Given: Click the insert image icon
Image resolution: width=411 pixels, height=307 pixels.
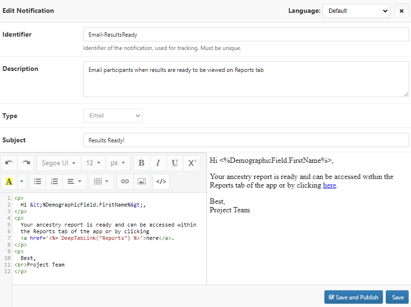Looking at the screenshot, I should 141,181.
